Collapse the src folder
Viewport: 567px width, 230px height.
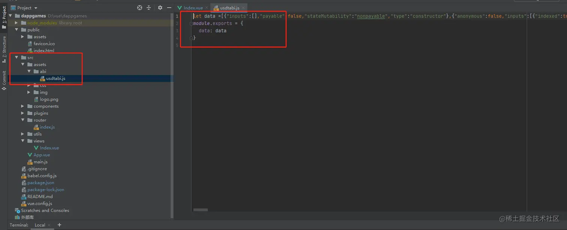pyautogui.click(x=16, y=58)
